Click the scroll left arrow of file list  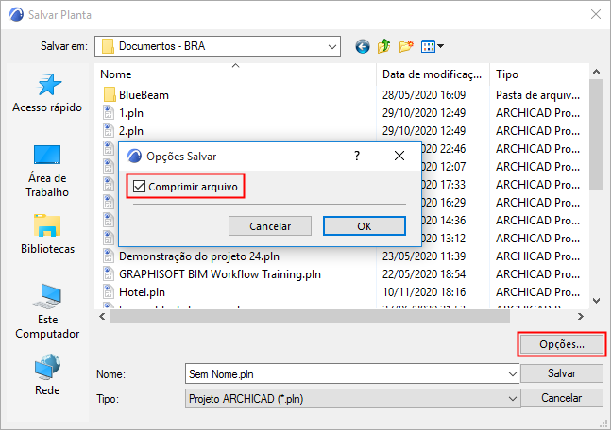[102, 317]
